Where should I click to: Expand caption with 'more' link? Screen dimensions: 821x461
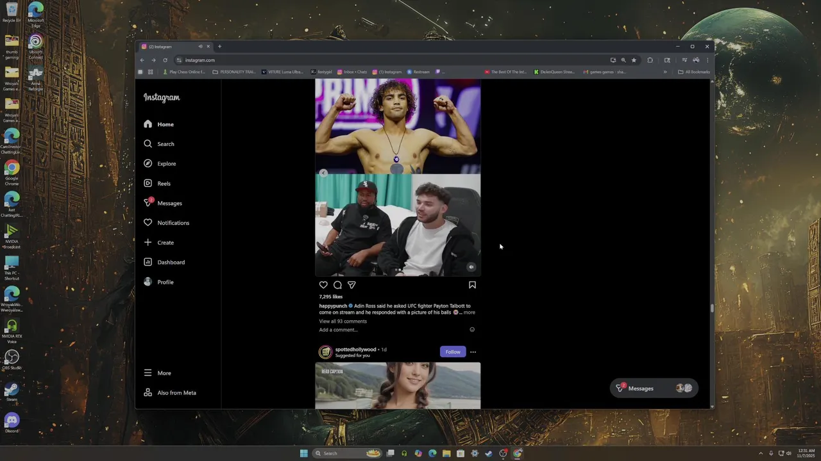pyautogui.click(x=470, y=312)
